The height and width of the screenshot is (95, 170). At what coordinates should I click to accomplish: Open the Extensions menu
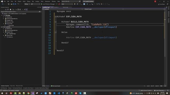tap(48, 1)
